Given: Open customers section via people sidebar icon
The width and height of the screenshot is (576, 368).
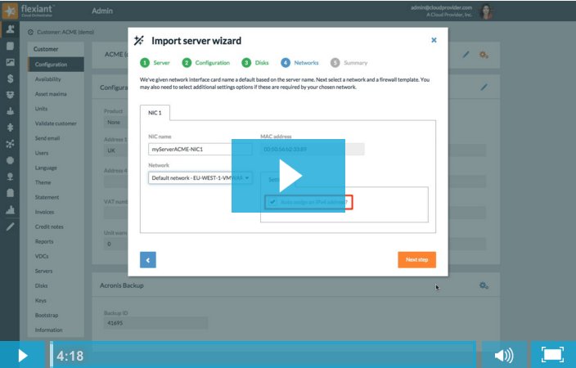Looking at the screenshot, I should coord(11,29).
